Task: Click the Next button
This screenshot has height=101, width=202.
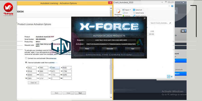Action: (x=80, y=93)
